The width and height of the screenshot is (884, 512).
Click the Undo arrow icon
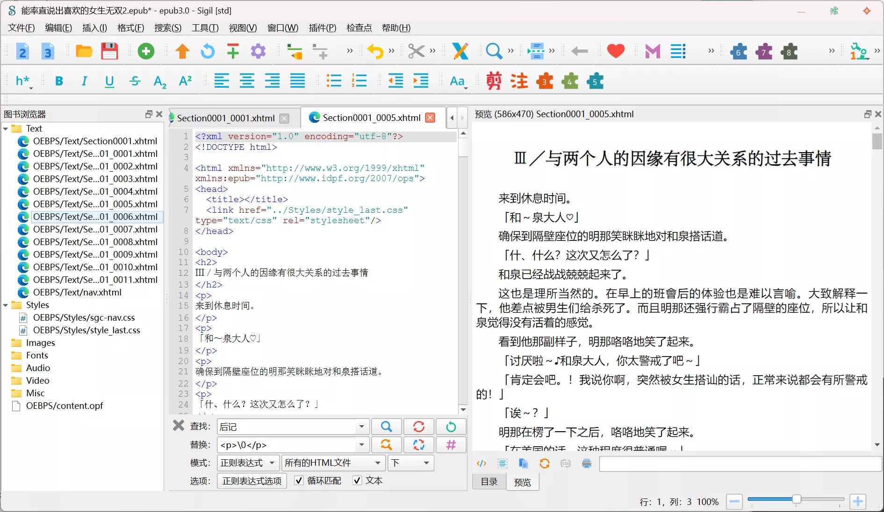pos(375,51)
